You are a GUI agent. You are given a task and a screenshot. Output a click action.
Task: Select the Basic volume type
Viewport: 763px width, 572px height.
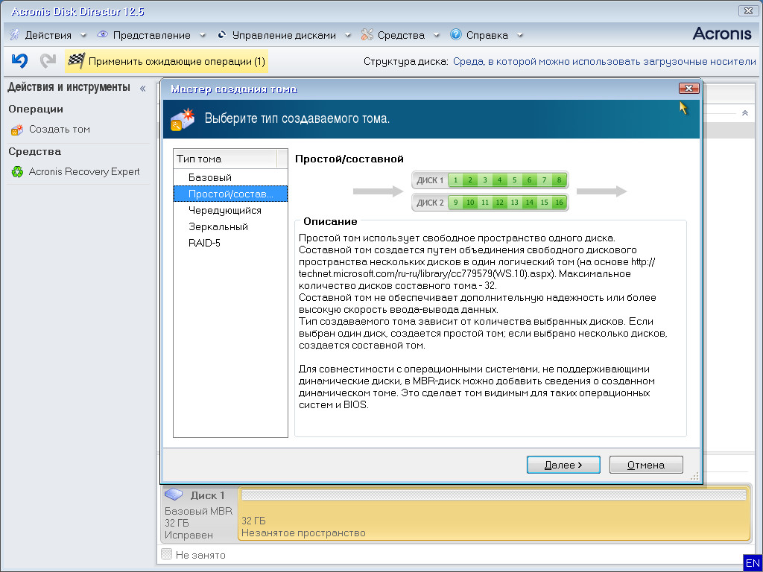(210, 178)
